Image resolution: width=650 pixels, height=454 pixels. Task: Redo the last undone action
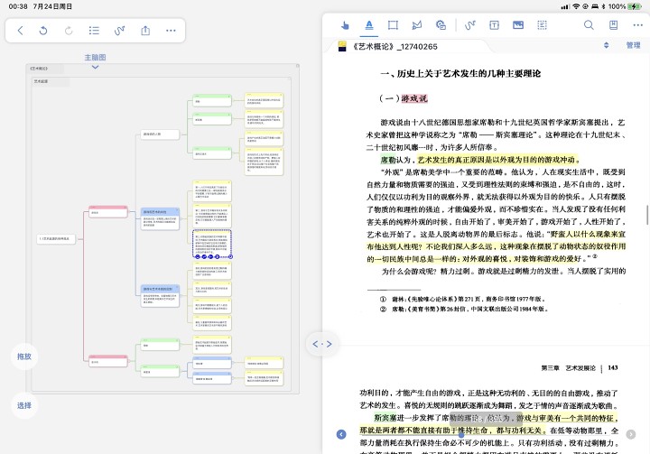[69, 31]
